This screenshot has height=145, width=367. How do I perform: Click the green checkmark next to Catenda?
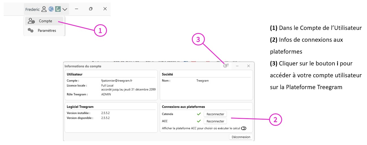(199, 114)
